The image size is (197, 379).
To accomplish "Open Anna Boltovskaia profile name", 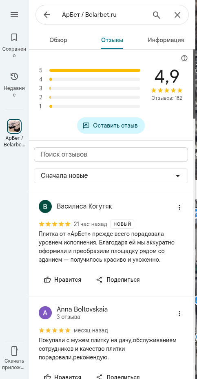I will [x=82, y=309].
